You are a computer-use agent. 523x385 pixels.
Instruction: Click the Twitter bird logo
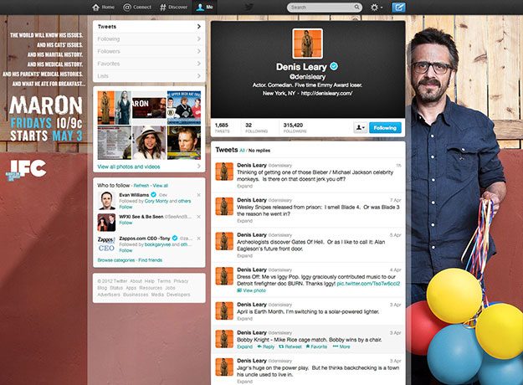(x=249, y=7)
